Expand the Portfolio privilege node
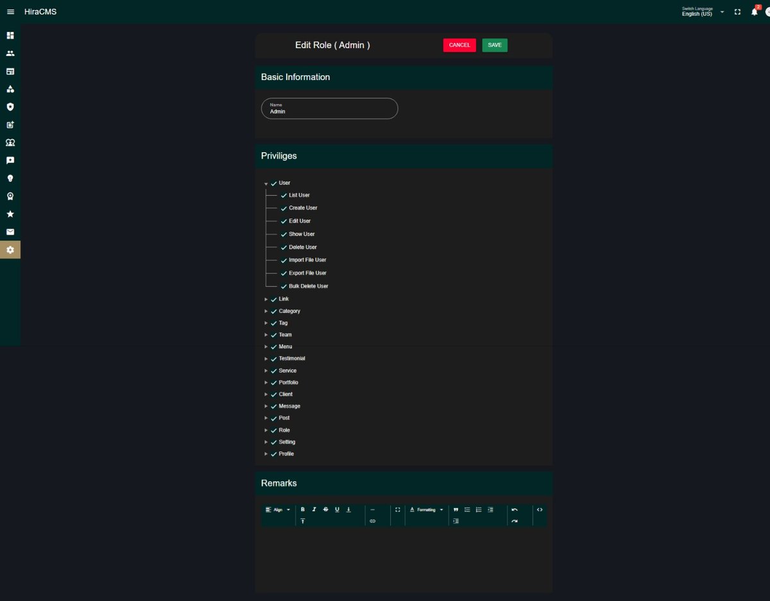Screen dimensions: 770x601 [x=266, y=383]
